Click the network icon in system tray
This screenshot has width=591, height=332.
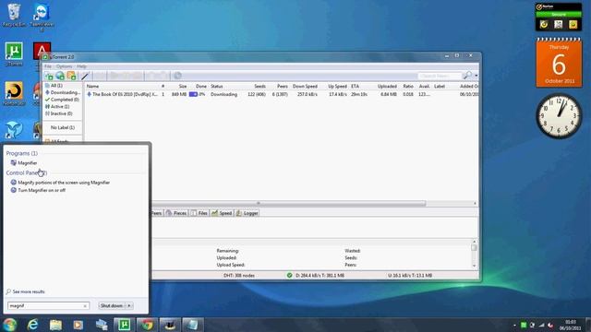pyautogui.click(x=541, y=325)
